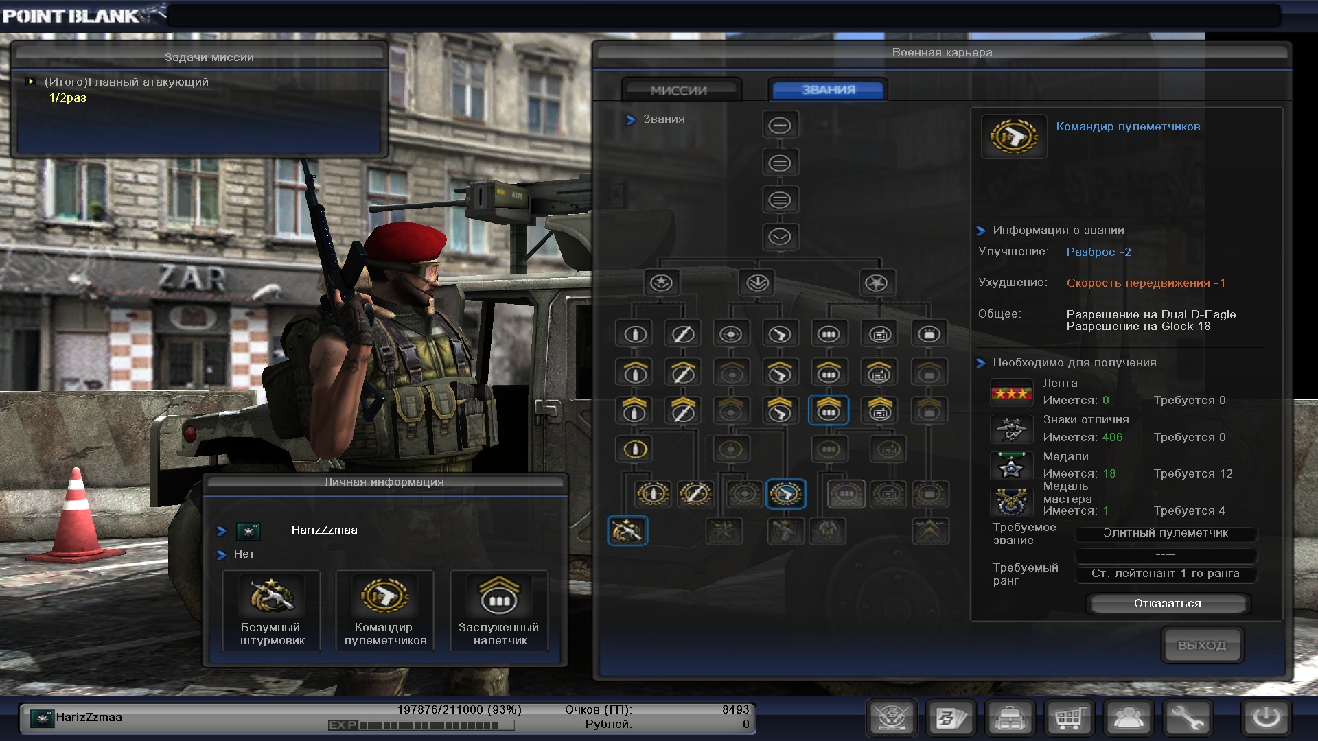Click the blue arrow beside Звания
The image size is (1318, 741).
point(630,120)
